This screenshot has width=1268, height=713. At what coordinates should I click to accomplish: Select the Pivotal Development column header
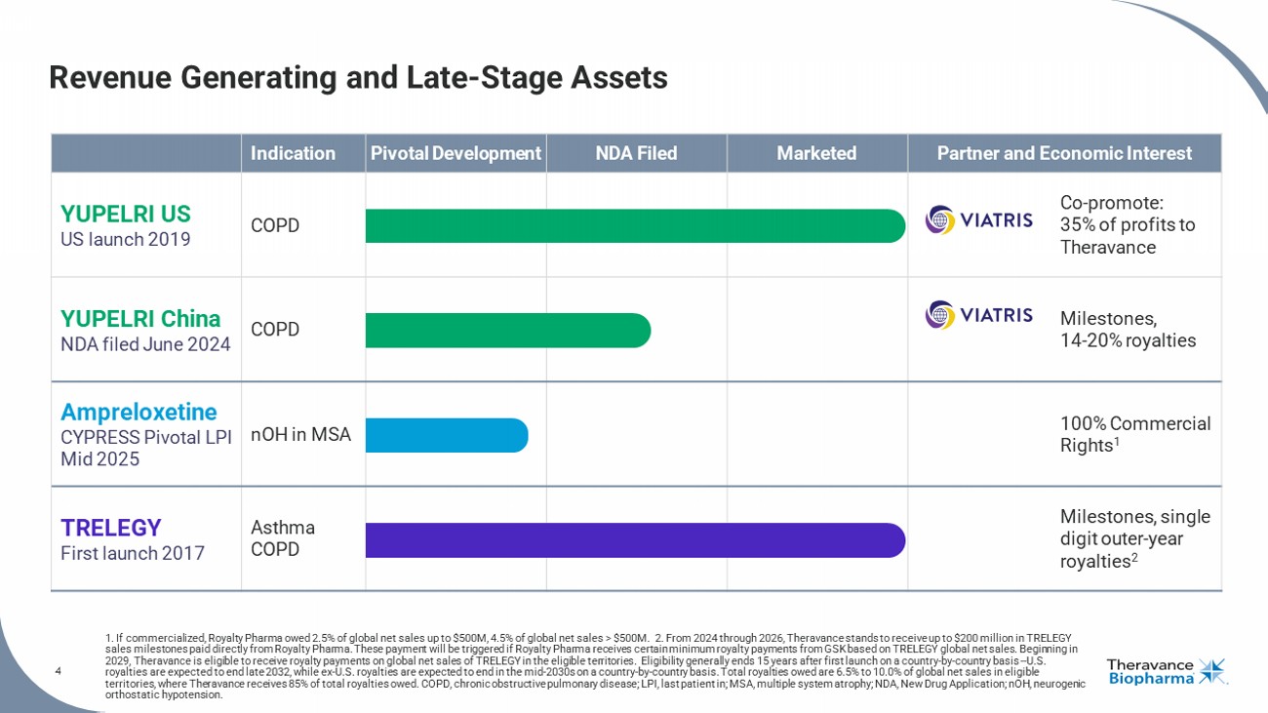(455, 153)
